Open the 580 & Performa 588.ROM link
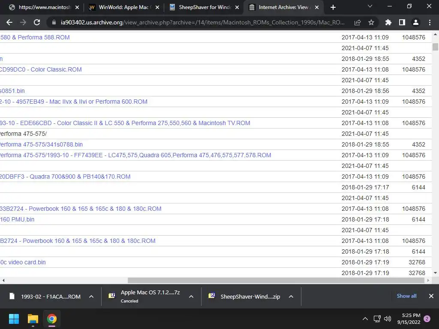Viewport: 439px width, 329px height. pyautogui.click(x=35, y=37)
